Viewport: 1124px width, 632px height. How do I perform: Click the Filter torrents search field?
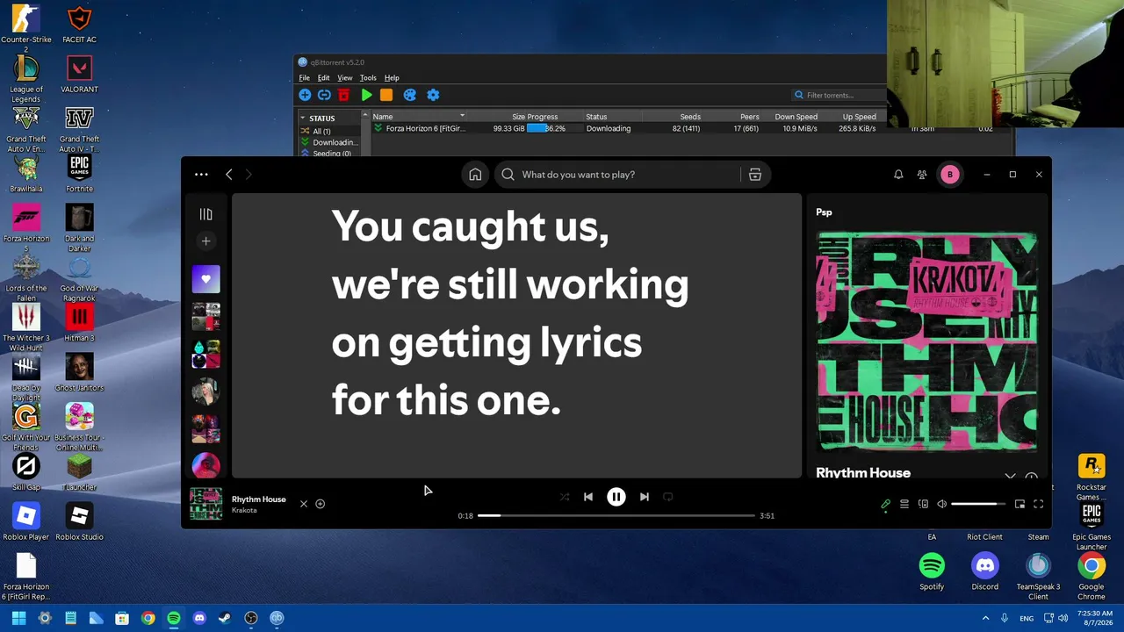coord(839,95)
